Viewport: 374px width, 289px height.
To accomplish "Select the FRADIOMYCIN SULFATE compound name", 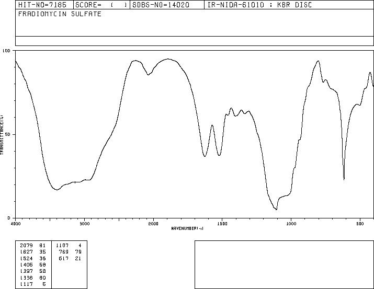I will tap(60, 14).
